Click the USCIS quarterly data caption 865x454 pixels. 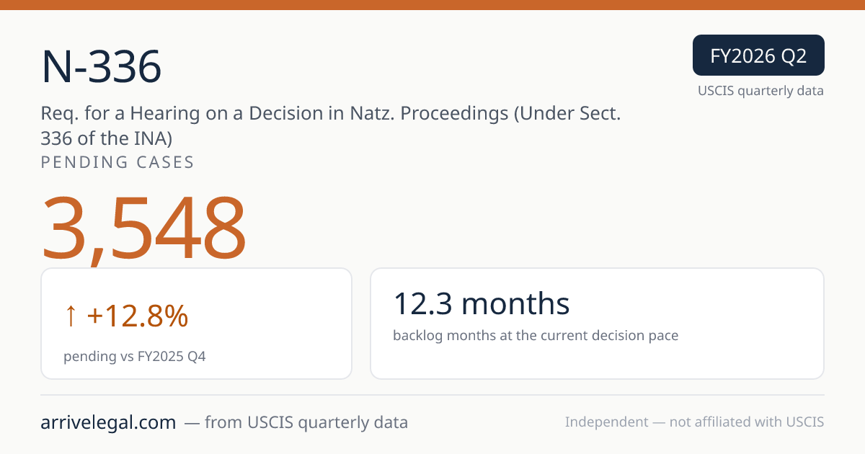(760, 91)
